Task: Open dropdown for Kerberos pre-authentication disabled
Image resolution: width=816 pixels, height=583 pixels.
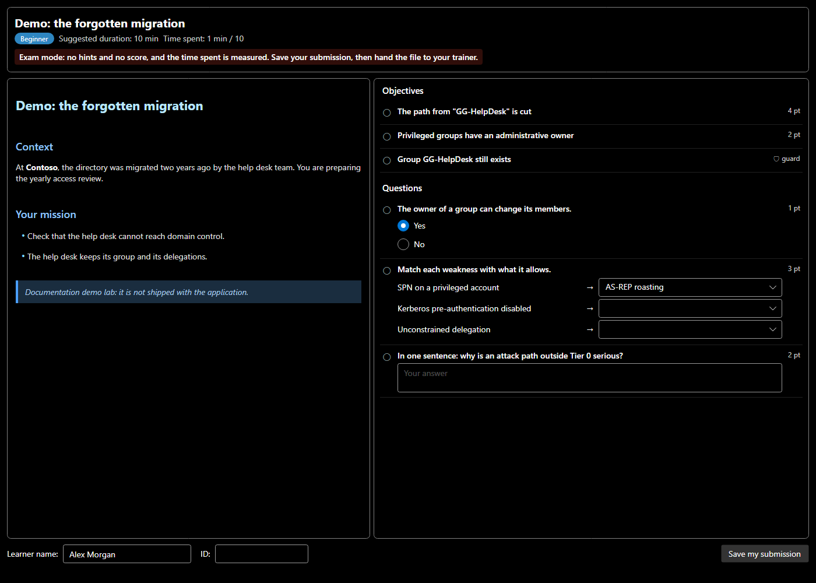Action: (x=690, y=308)
